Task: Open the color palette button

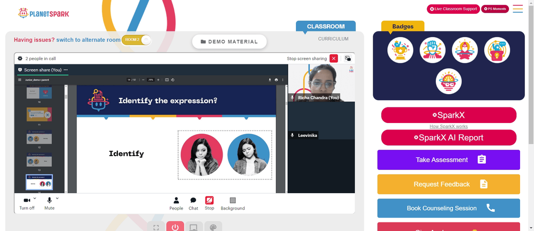Action: click(213, 227)
